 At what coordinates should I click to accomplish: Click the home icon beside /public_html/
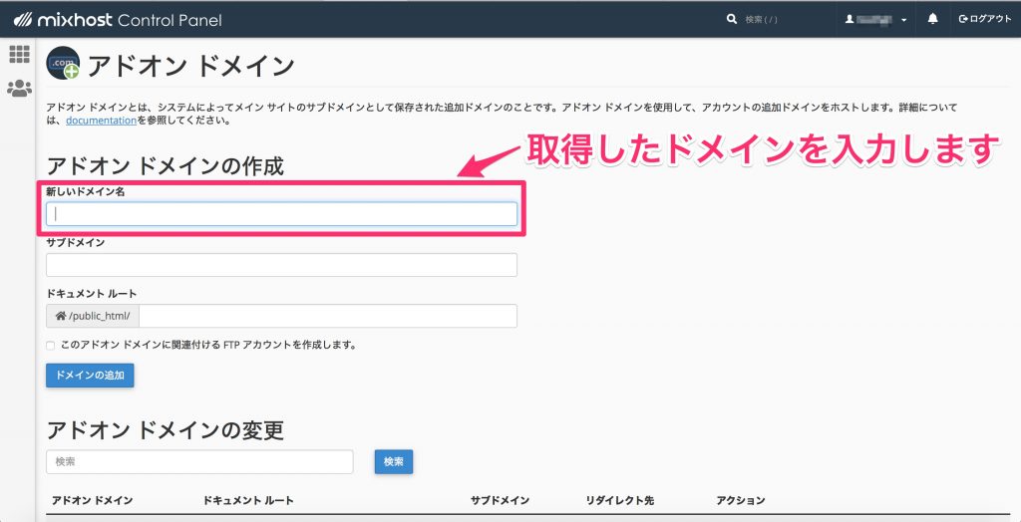[x=61, y=316]
